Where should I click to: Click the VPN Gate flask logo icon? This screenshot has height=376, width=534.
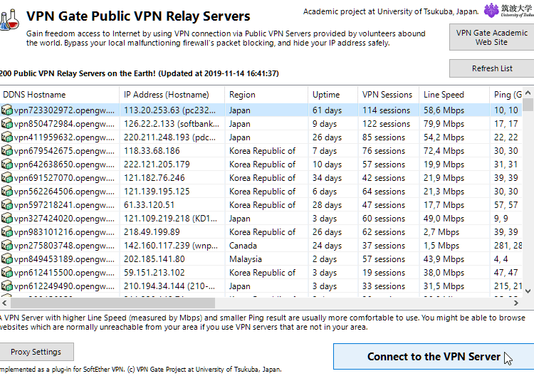click(x=9, y=19)
